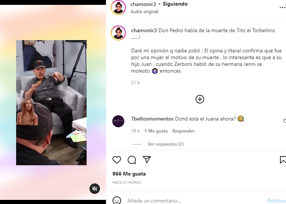Share the post with the paper plane icon
286x204 pixels.
point(147,160)
